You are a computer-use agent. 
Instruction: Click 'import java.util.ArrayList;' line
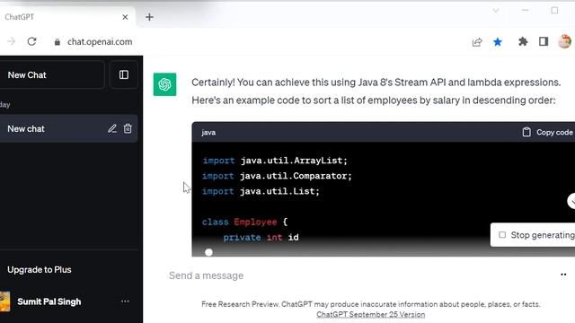[x=275, y=161]
